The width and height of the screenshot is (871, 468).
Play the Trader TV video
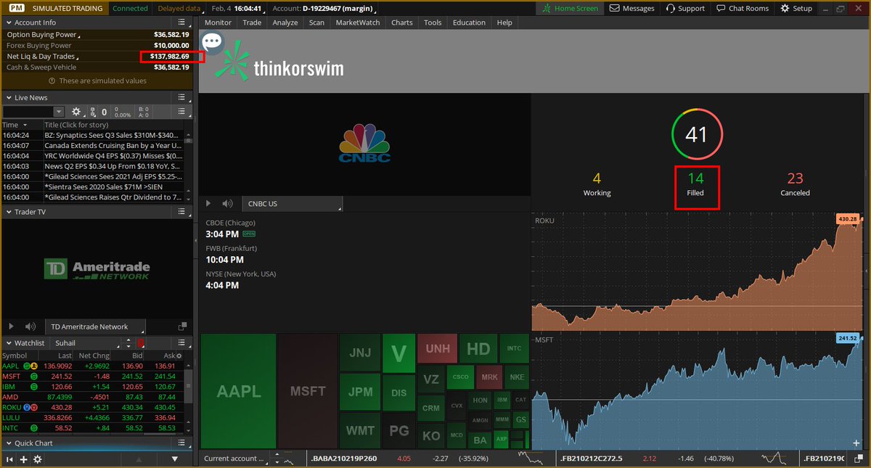click(x=11, y=327)
